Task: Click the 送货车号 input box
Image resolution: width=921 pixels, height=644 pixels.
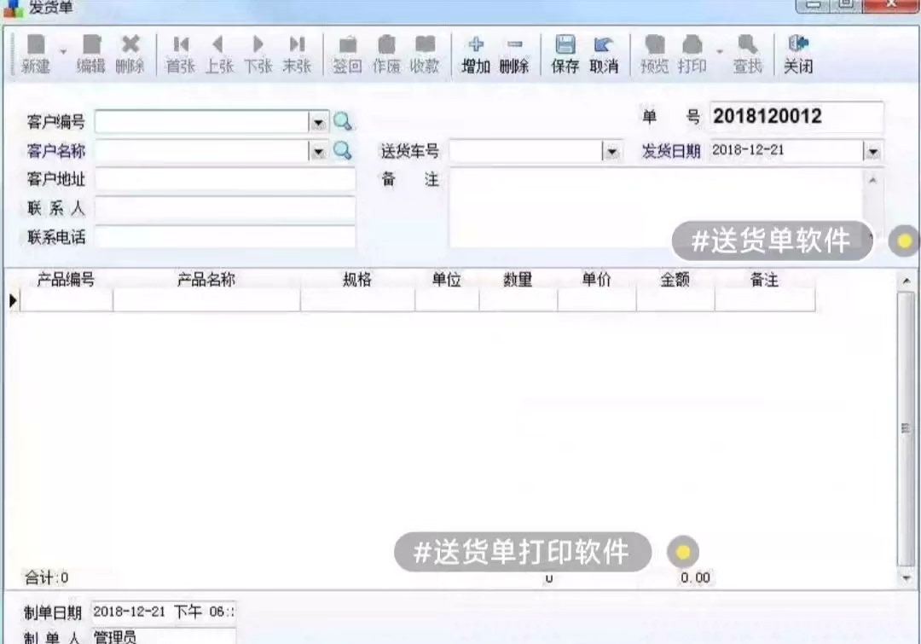Action: 526,152
